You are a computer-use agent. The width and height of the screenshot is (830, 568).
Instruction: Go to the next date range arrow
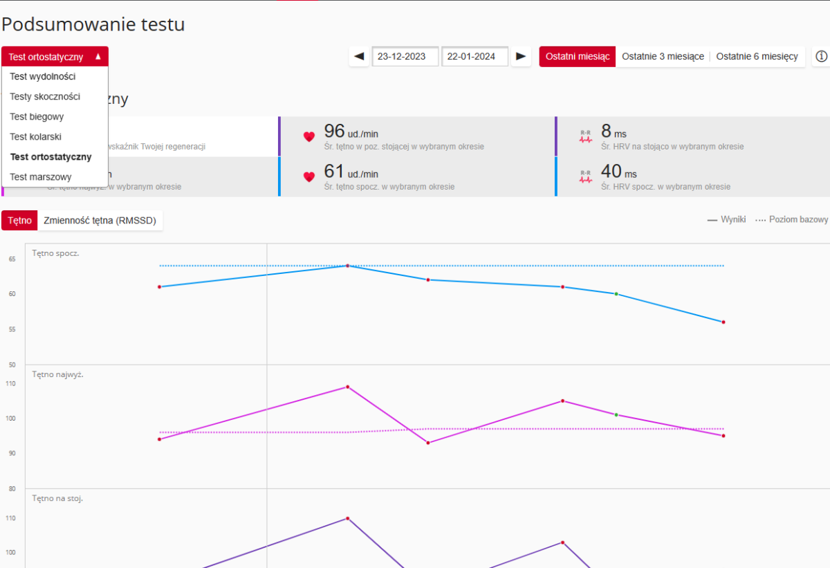522,57
